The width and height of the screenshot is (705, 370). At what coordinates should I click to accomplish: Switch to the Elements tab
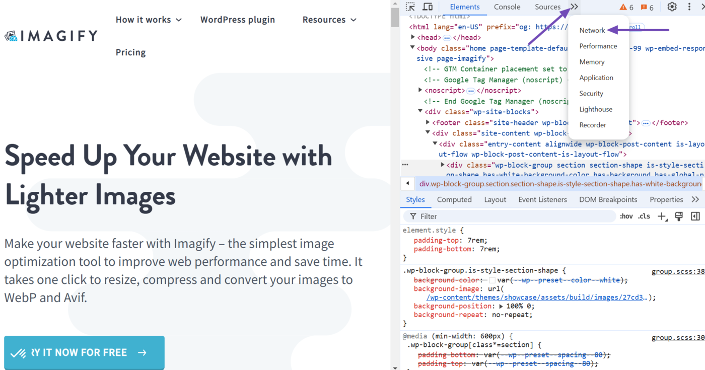click(x=464, y=7)
